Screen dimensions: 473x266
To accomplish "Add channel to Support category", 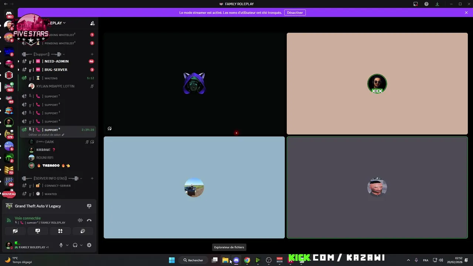I will [92, 54].
